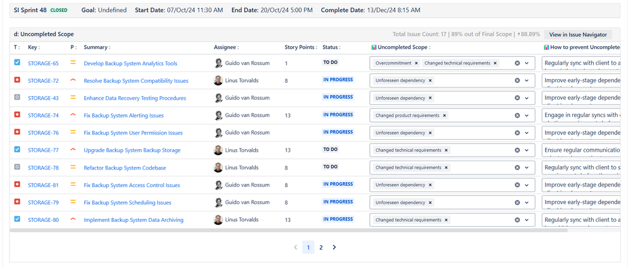Click story points 13 in STORAGE-74 row
631x268 pixels.
(x=287, y=116)
